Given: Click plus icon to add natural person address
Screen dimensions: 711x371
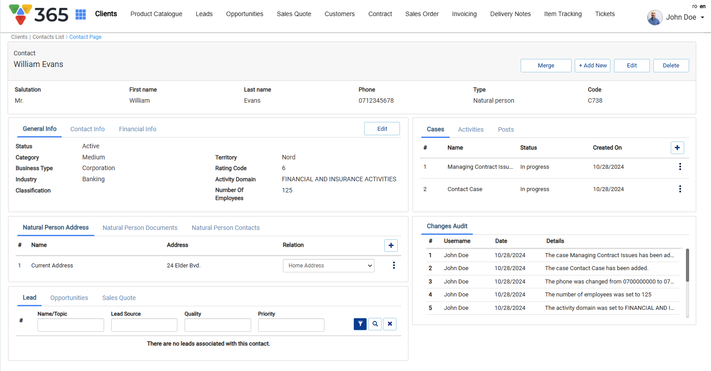Looking at the screenshot, I should [391, 246].
